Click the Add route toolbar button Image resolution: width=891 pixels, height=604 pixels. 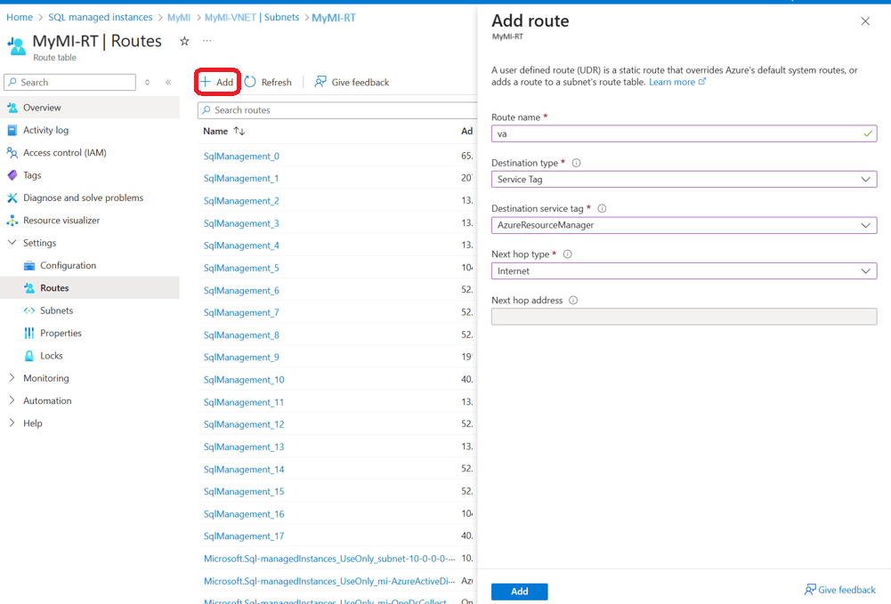(x=217, y=83)
